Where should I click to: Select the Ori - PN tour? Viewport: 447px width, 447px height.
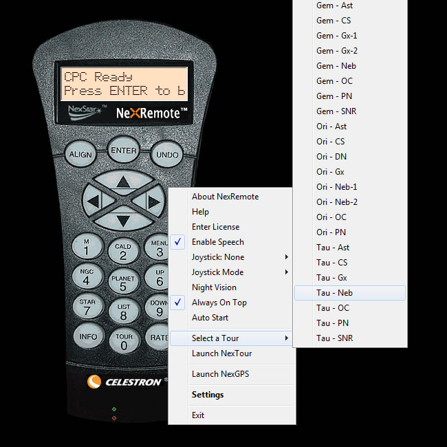coord(350,232)
